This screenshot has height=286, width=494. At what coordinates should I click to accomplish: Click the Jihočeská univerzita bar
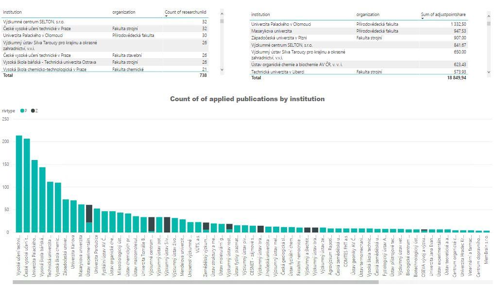(268, 230)
